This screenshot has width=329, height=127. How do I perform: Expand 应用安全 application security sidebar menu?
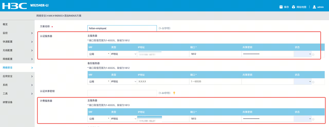point(17,76)
